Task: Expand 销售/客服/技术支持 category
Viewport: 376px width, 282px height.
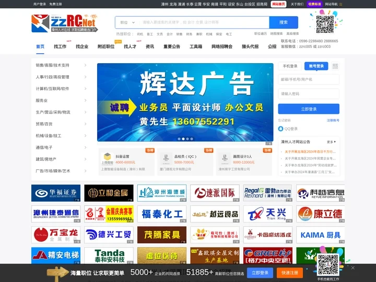Action: click(x=61, y=65)
